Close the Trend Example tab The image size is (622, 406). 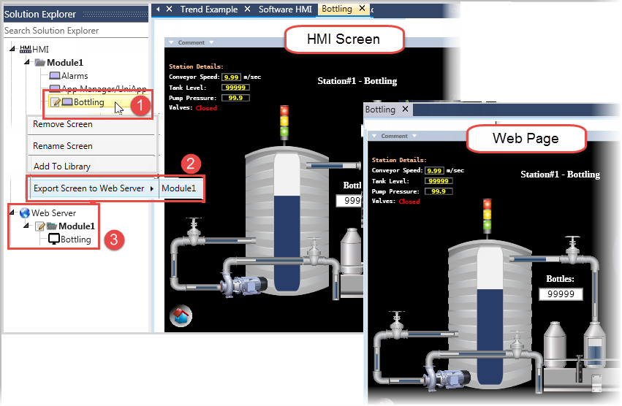click(x=247, y=9)
